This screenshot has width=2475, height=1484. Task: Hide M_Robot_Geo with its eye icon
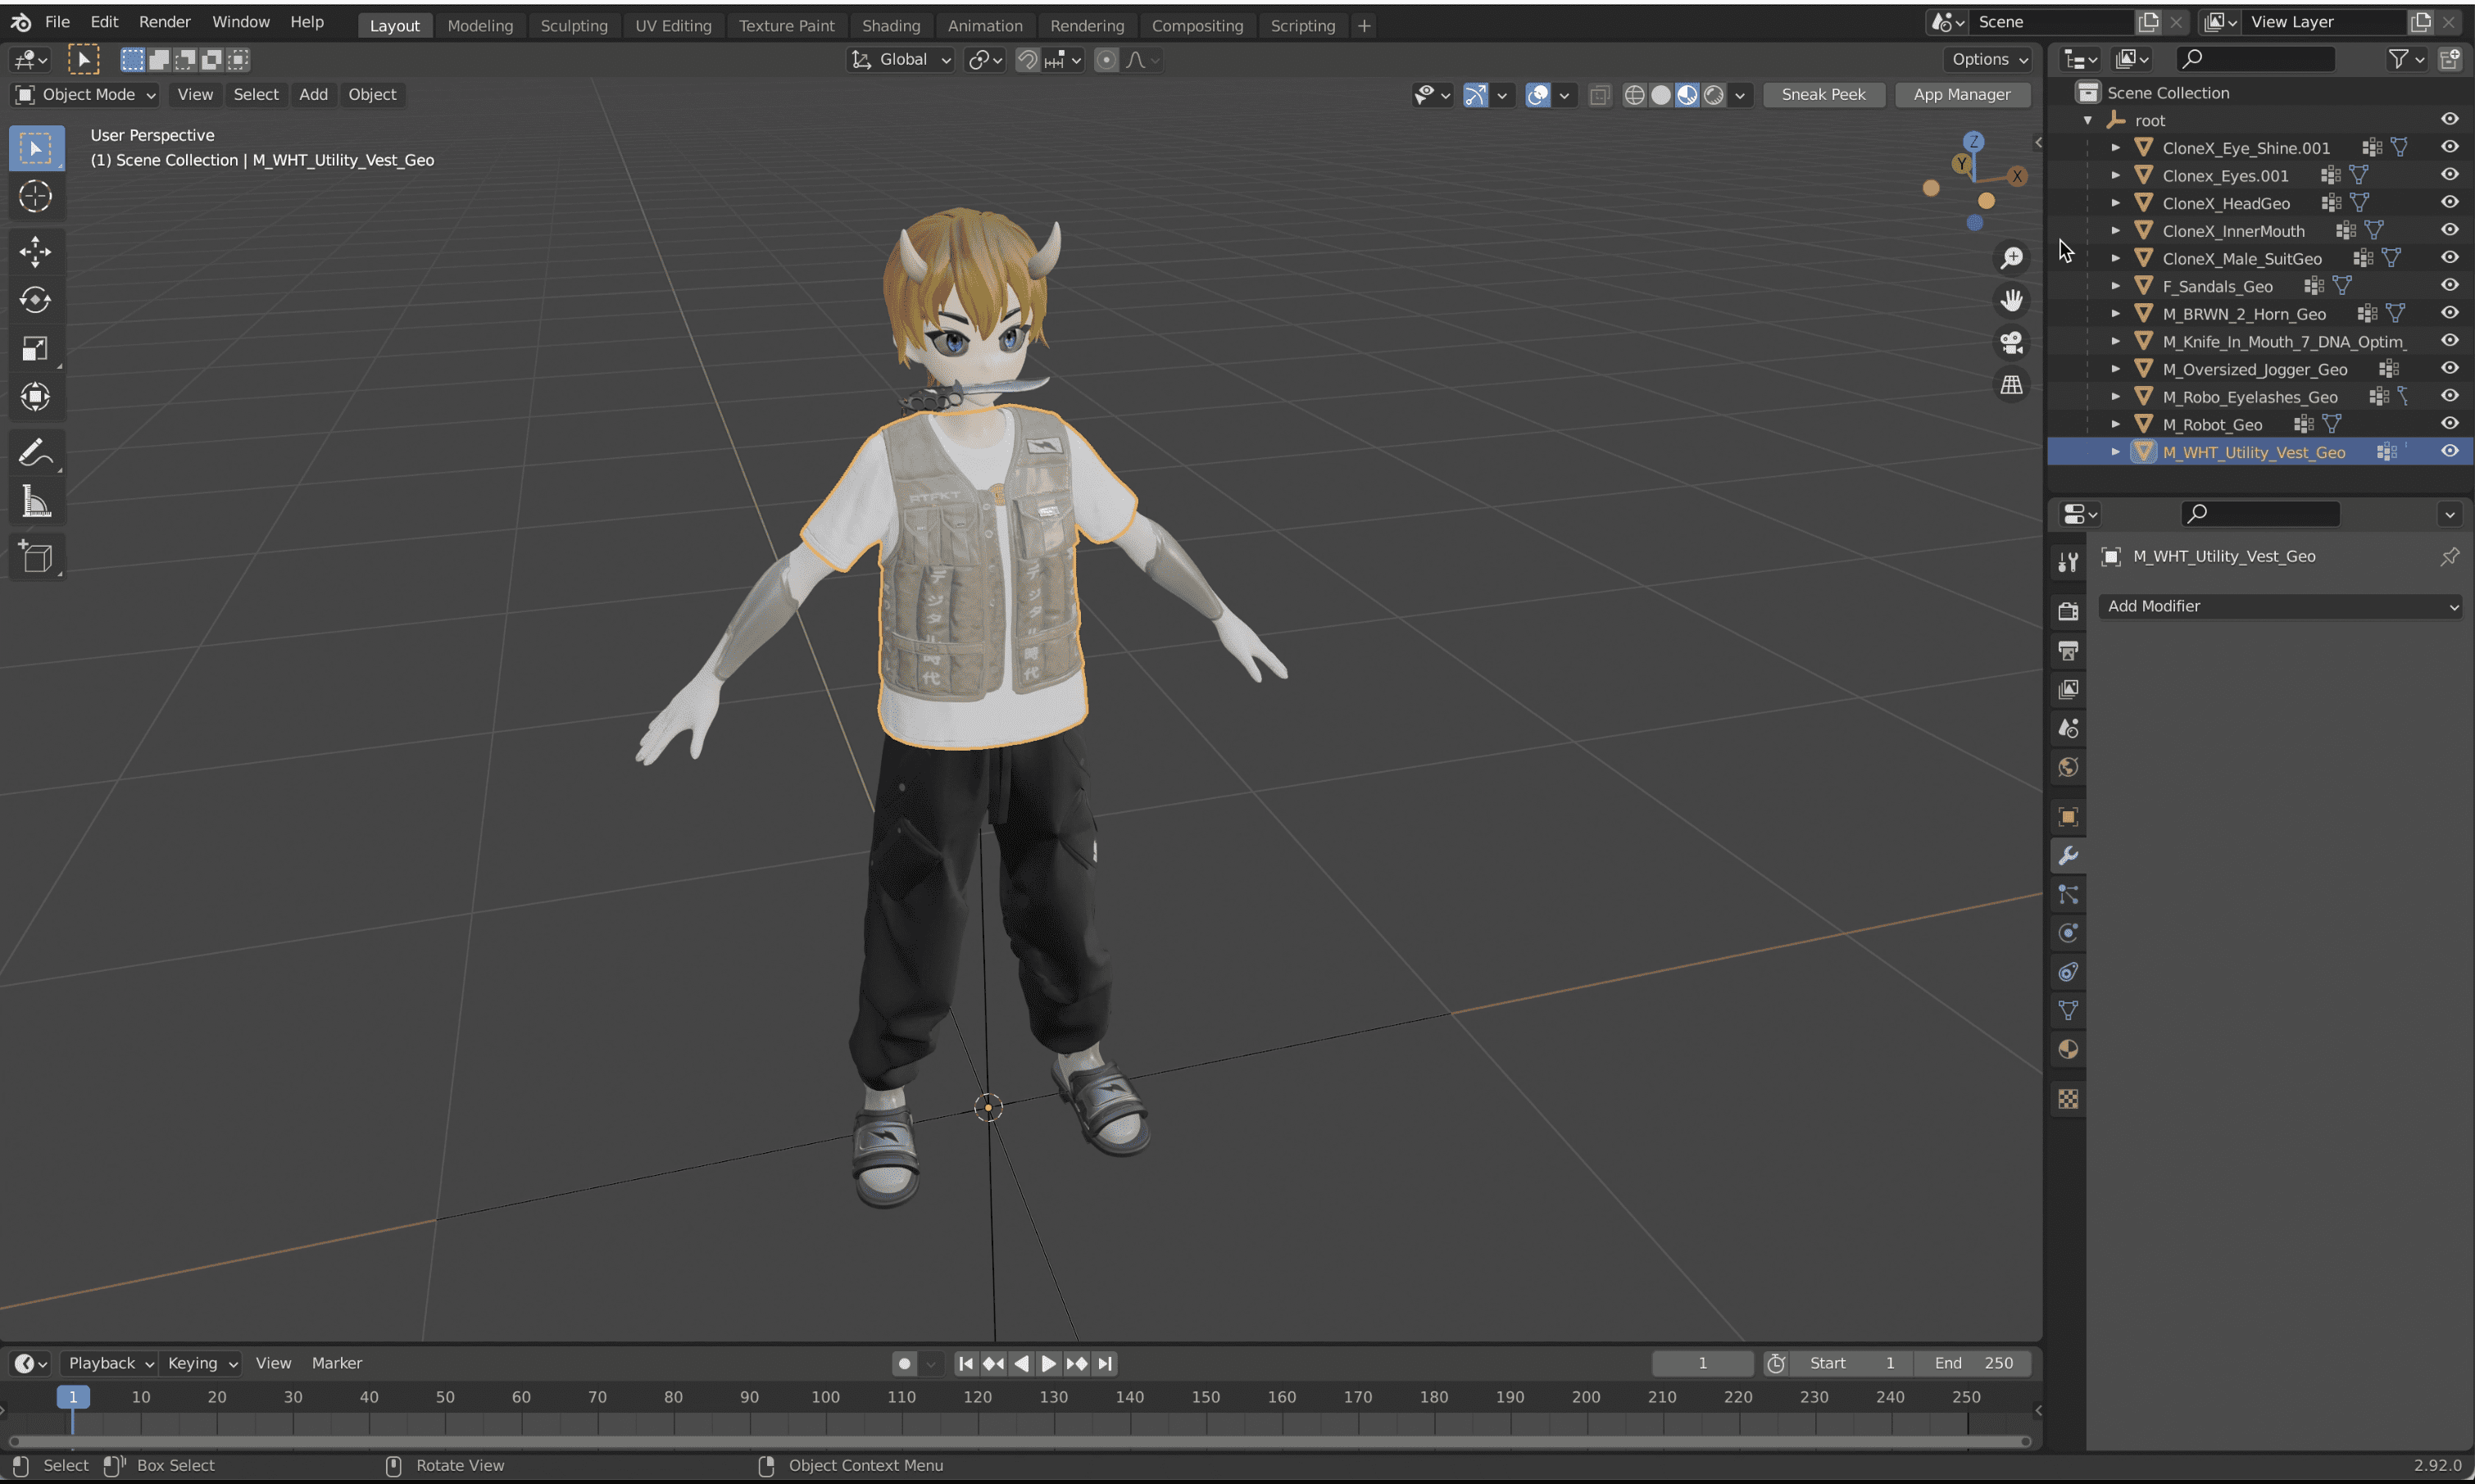click(x=2449, y=423)
